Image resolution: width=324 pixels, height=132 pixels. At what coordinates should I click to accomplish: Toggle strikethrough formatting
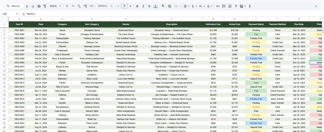[x=149, y=6]
